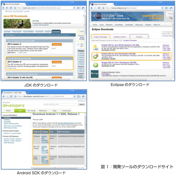The height and width of the screenshot is (178, 176).
Task: Click Android SDK Linux package link
Action: click(44, 160)
